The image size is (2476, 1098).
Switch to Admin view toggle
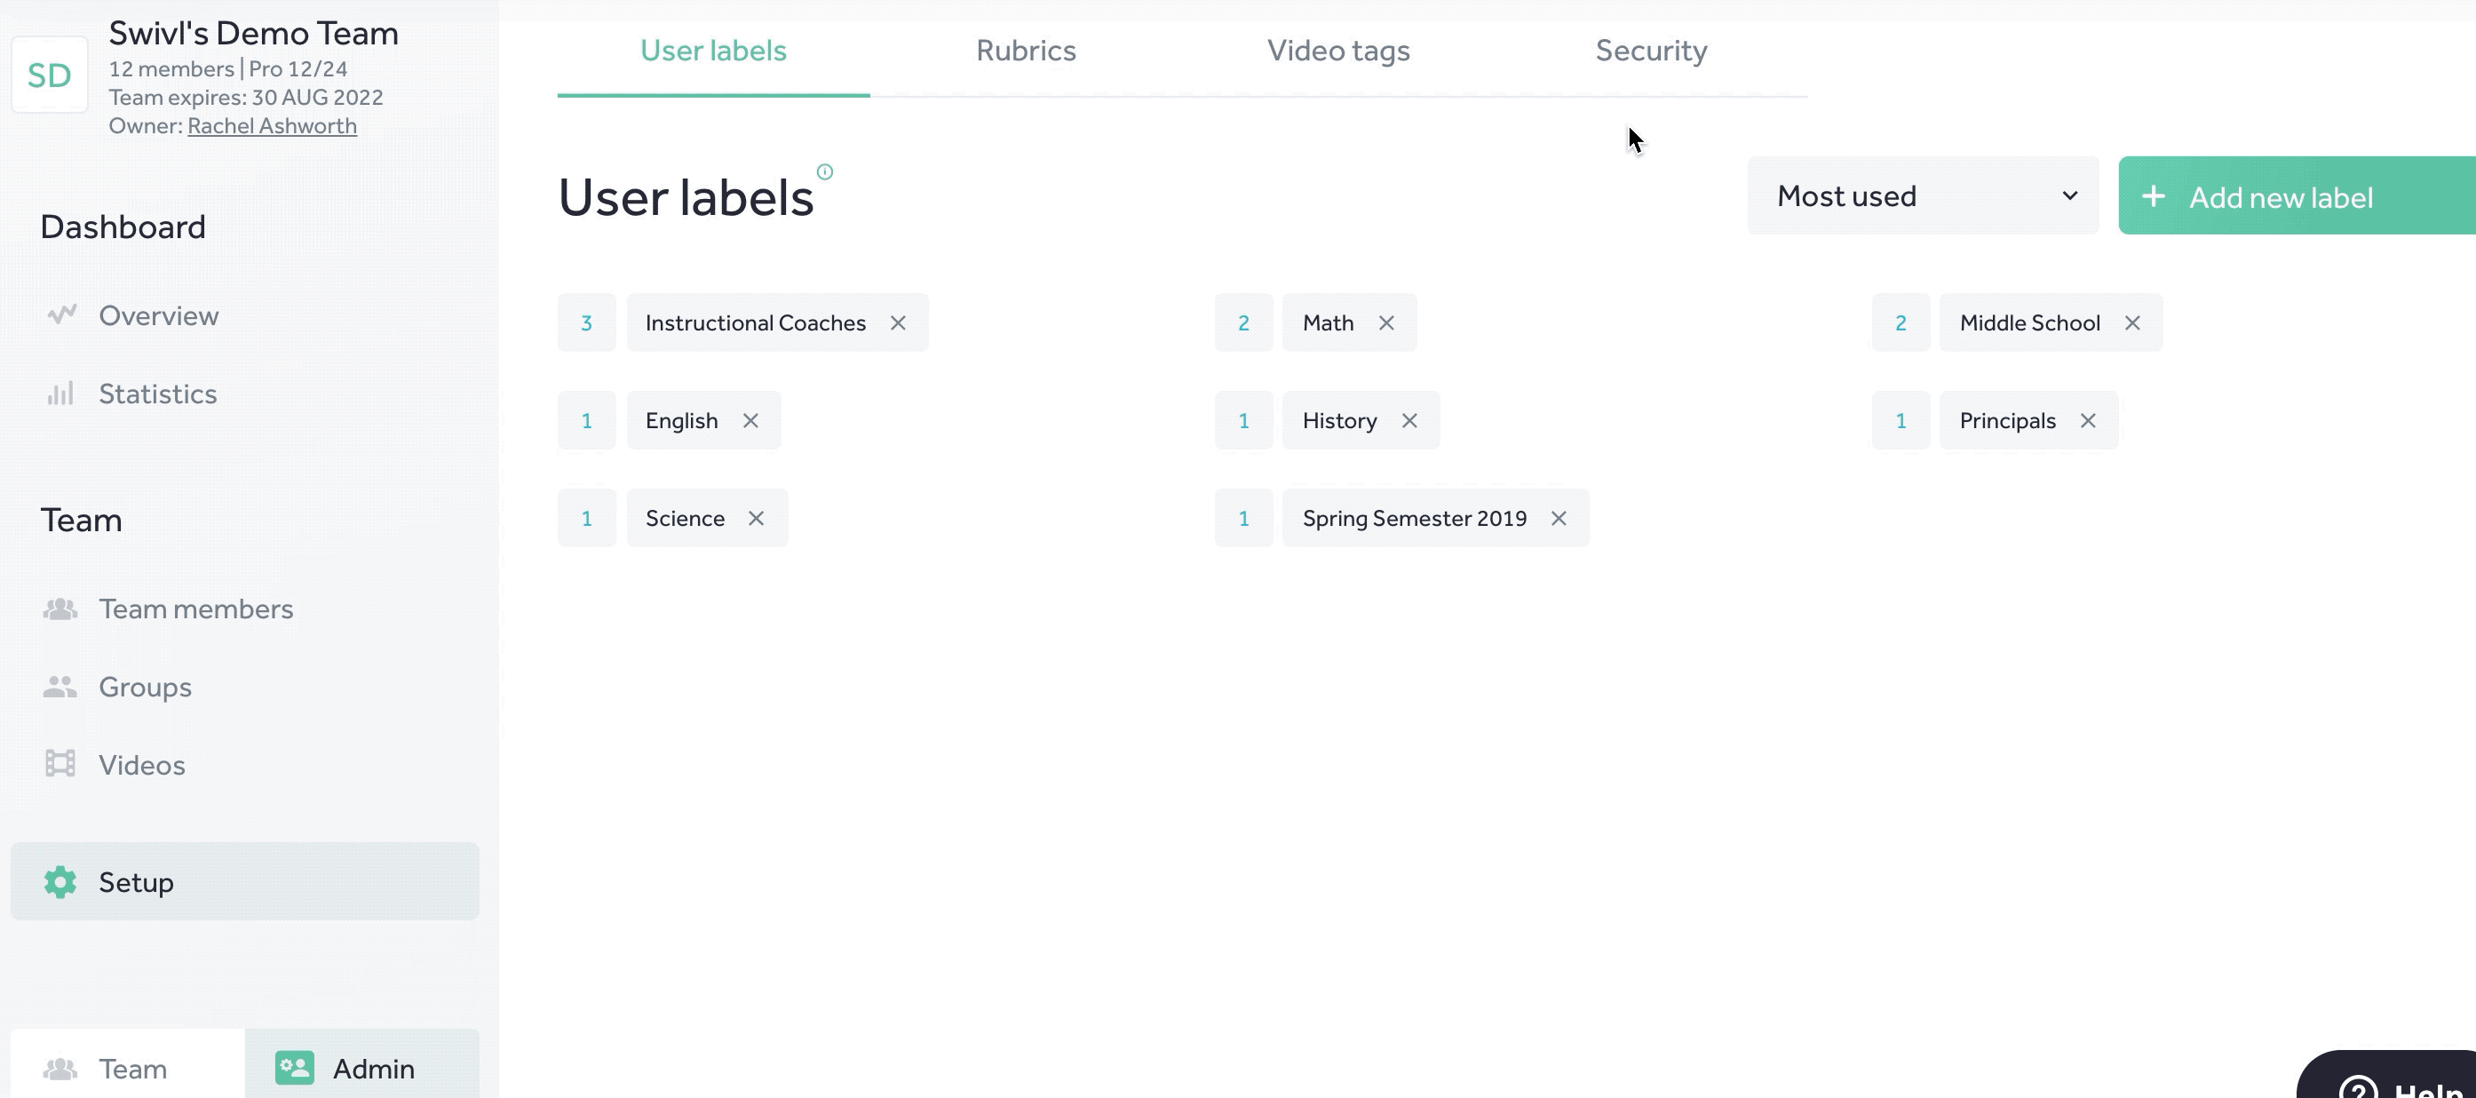click(362, 1068)
